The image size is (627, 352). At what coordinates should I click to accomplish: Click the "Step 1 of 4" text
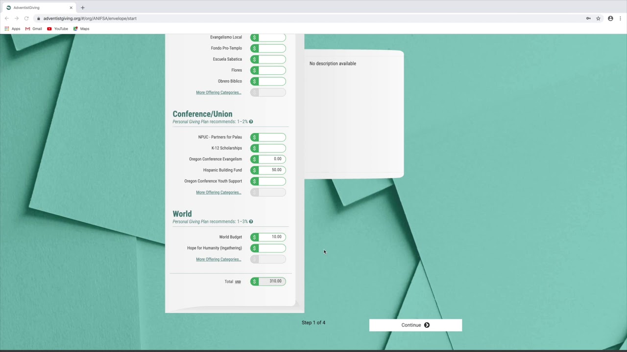[313, 323]
